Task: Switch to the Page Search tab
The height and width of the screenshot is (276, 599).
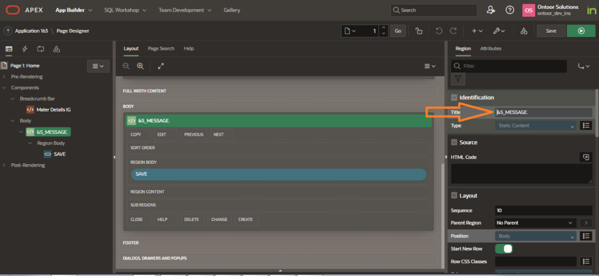Action: click(x=161, y=49)
